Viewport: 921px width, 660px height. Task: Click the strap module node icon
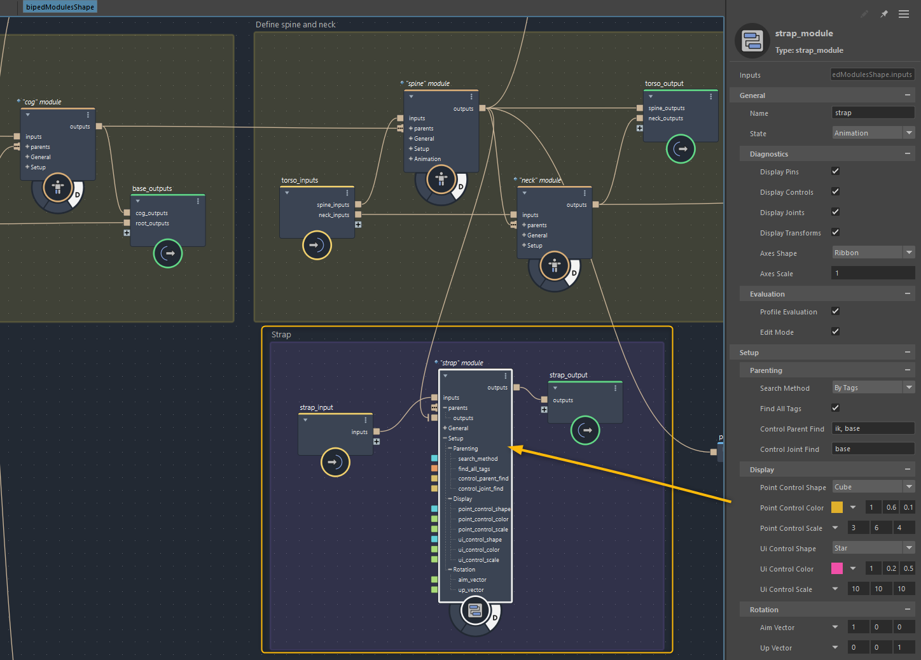click(474, 612)
